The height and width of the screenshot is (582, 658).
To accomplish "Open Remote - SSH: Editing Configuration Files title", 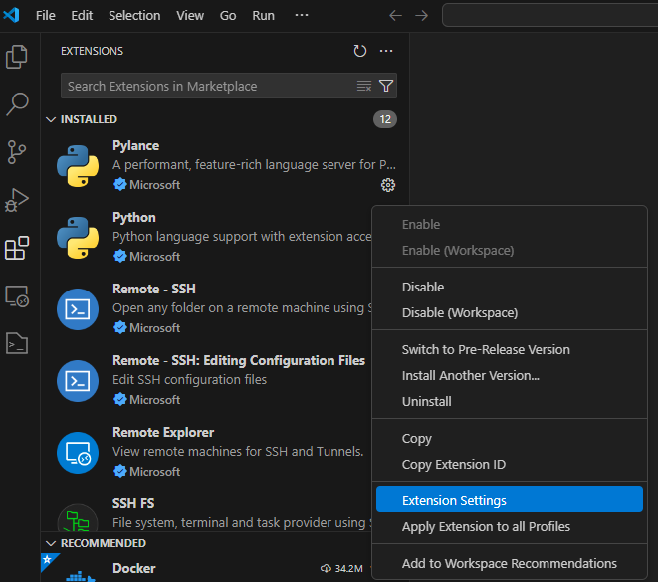I will (239, 360).
